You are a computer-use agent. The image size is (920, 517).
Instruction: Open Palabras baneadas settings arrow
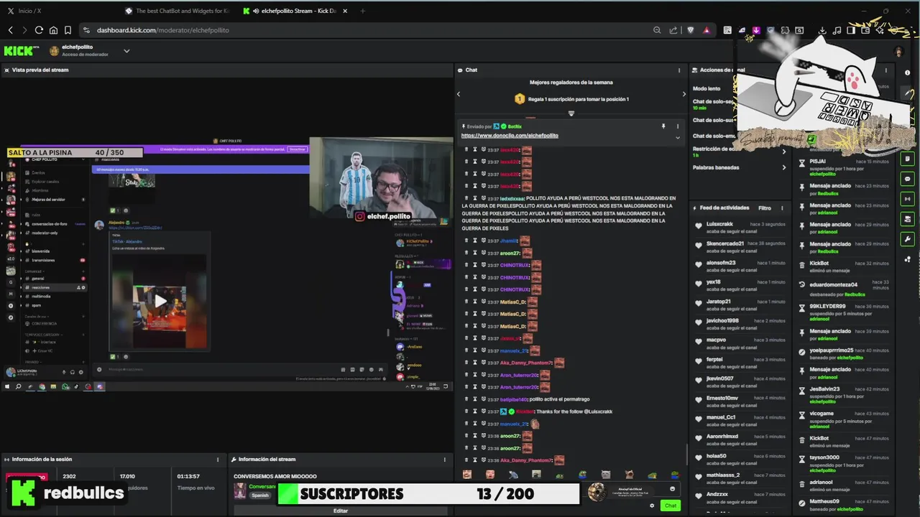(x=784, y=167)
